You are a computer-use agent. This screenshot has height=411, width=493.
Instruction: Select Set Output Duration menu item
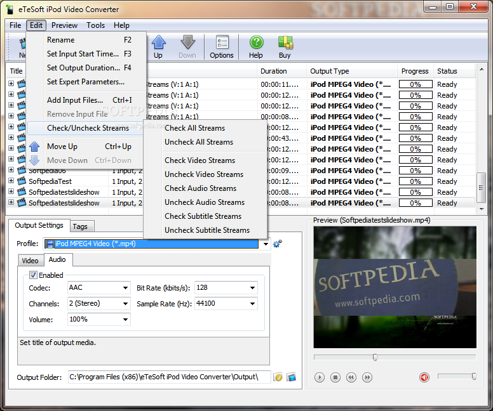[x=86, y=68]
